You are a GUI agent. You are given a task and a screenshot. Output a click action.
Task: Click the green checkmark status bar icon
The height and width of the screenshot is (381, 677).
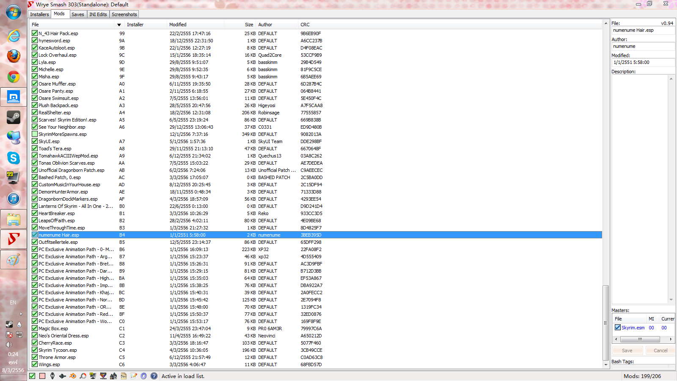[x=32, y=376]
